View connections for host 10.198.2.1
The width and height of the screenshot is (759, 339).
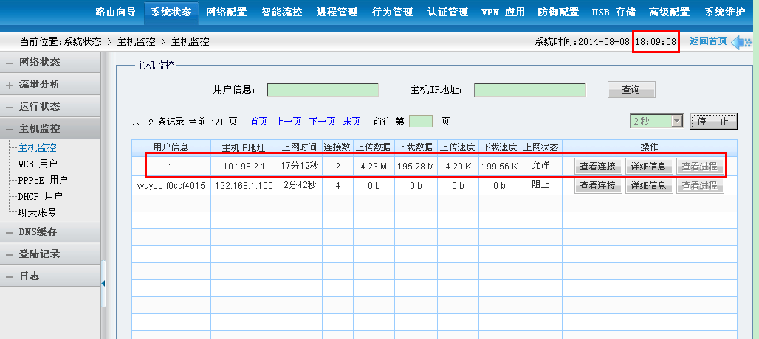[598, 167]
